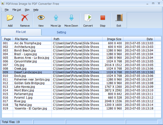Click image size 2016 X 1512
The height and width of the screenshot is (125, 163).
point(113,65)
